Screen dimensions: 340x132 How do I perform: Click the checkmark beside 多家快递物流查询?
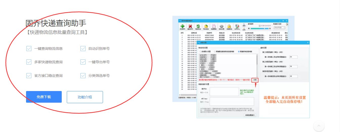29,62
